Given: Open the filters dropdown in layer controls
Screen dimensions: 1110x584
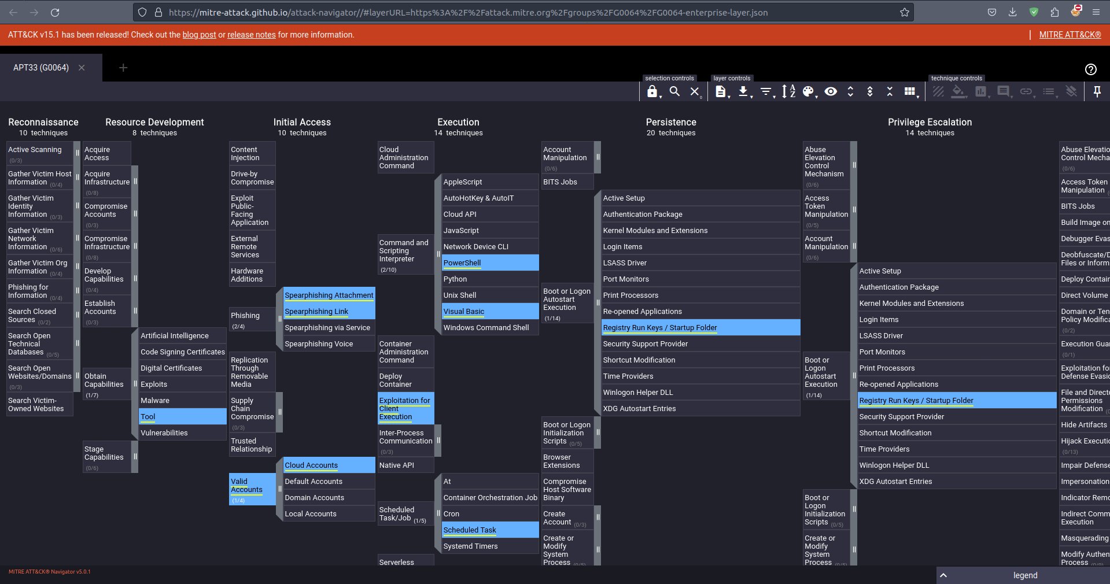Looking at the screenshot, I should (x=766, y=91).
